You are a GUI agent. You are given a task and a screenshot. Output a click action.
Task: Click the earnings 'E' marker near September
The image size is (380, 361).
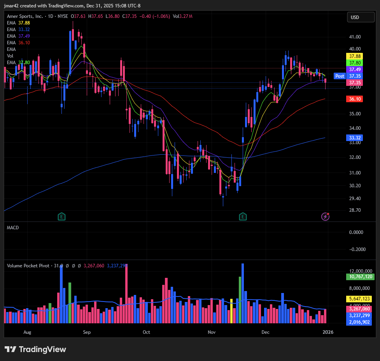61,216
